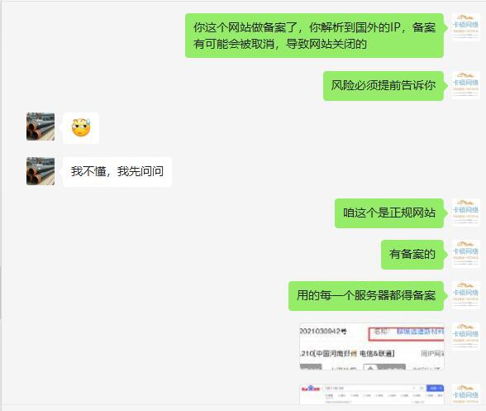This screenshot has height=411, width=486.
Task: Open pipe-photo avatar beside the sweating emoji
Action: (40, 127)
